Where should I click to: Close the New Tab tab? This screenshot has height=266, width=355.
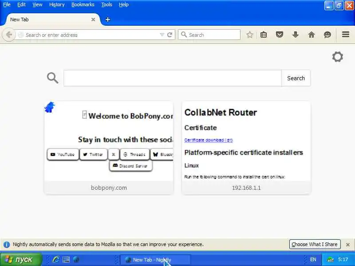coord(93,20)
